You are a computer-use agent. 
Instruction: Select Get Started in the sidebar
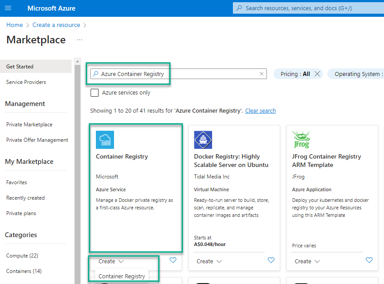[x=19, y=66]
